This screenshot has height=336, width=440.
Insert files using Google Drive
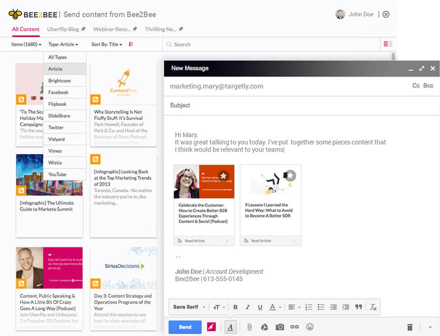tap(264, 327)
